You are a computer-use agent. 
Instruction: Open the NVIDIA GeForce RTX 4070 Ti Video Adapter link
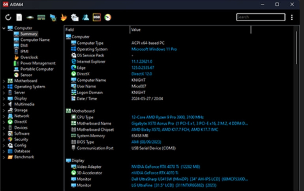[165, 167]
